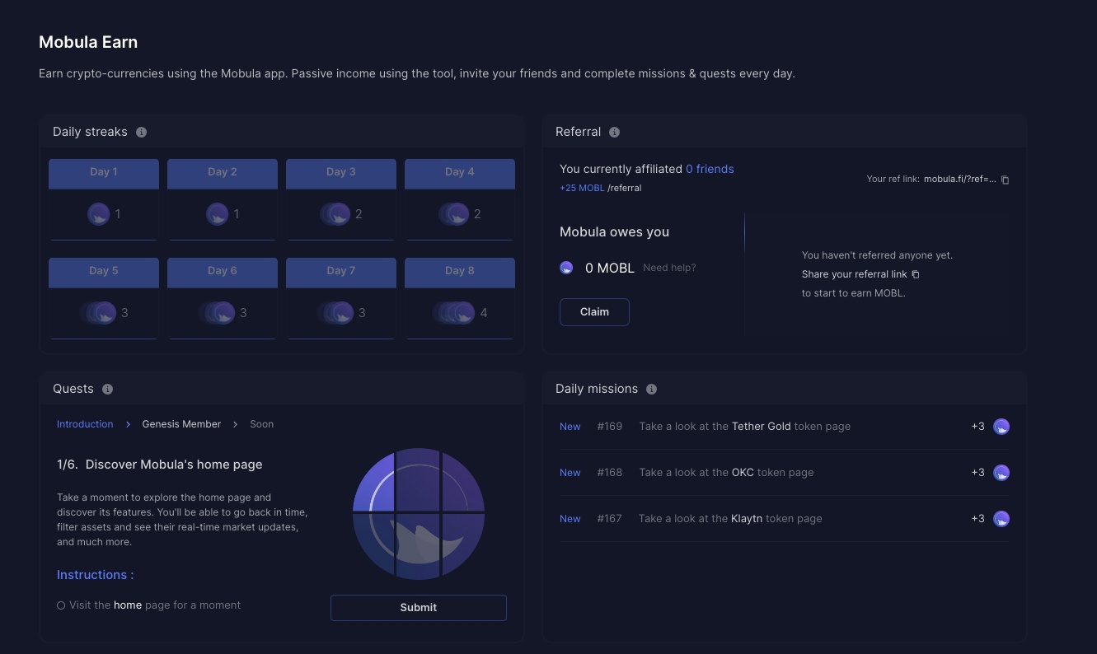This screenshot has height=654, width=1097.
Task: Click the Daily missions info icon
Action: 651,389
